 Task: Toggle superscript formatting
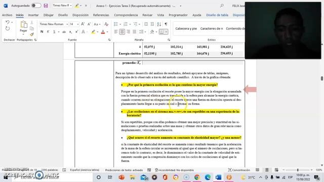pyautogui.click(x=76, y=32)
